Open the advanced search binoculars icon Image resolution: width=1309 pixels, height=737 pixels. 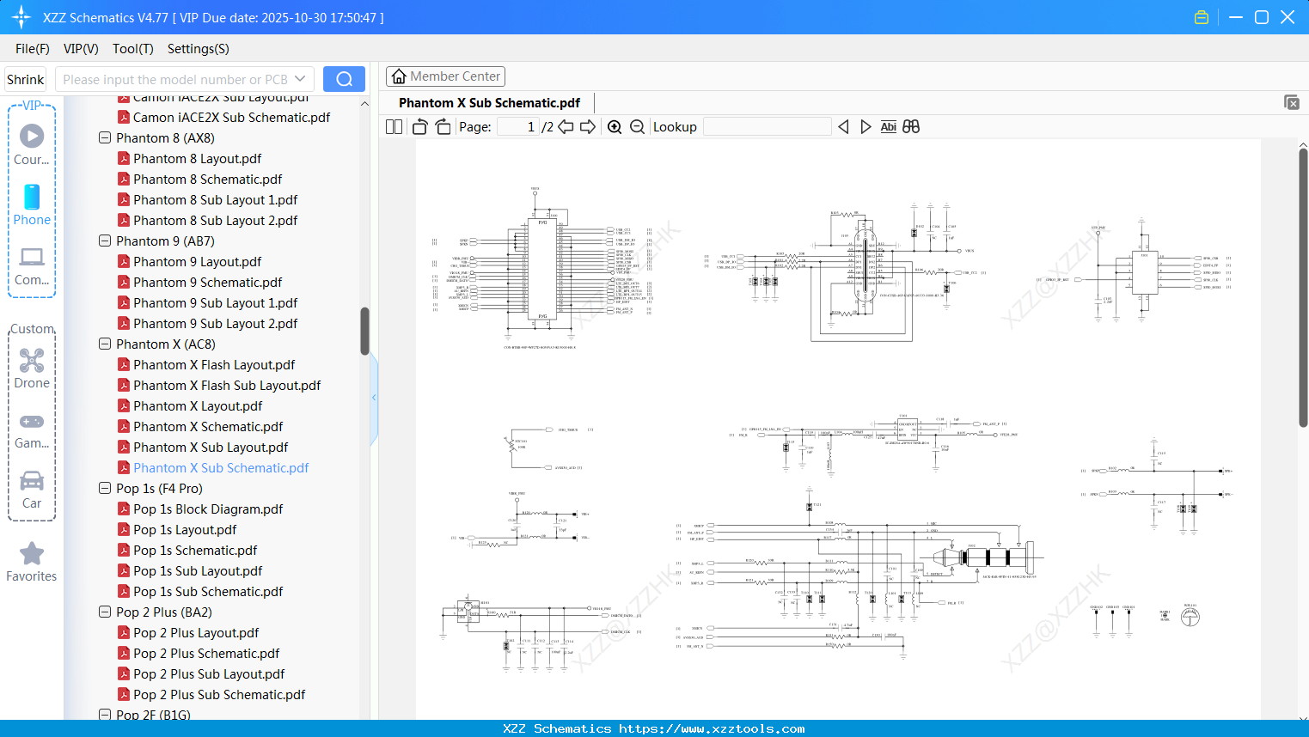[x=911, y=126]
